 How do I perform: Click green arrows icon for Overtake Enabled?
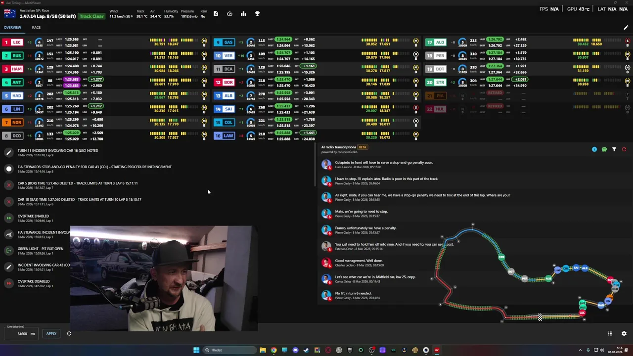(8, 218)
